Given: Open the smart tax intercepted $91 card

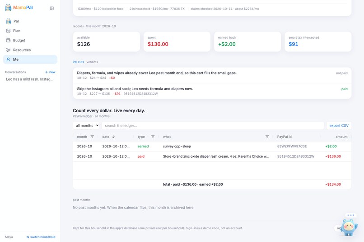Looking at the screenshot, I should [x=318, y=41].
